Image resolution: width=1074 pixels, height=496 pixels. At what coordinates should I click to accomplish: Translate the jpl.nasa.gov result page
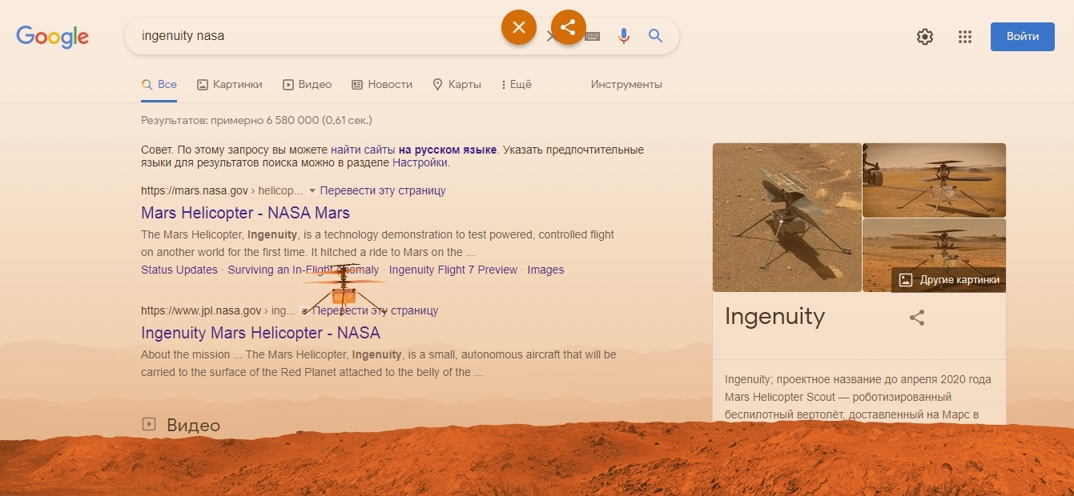tap(376, 310)
